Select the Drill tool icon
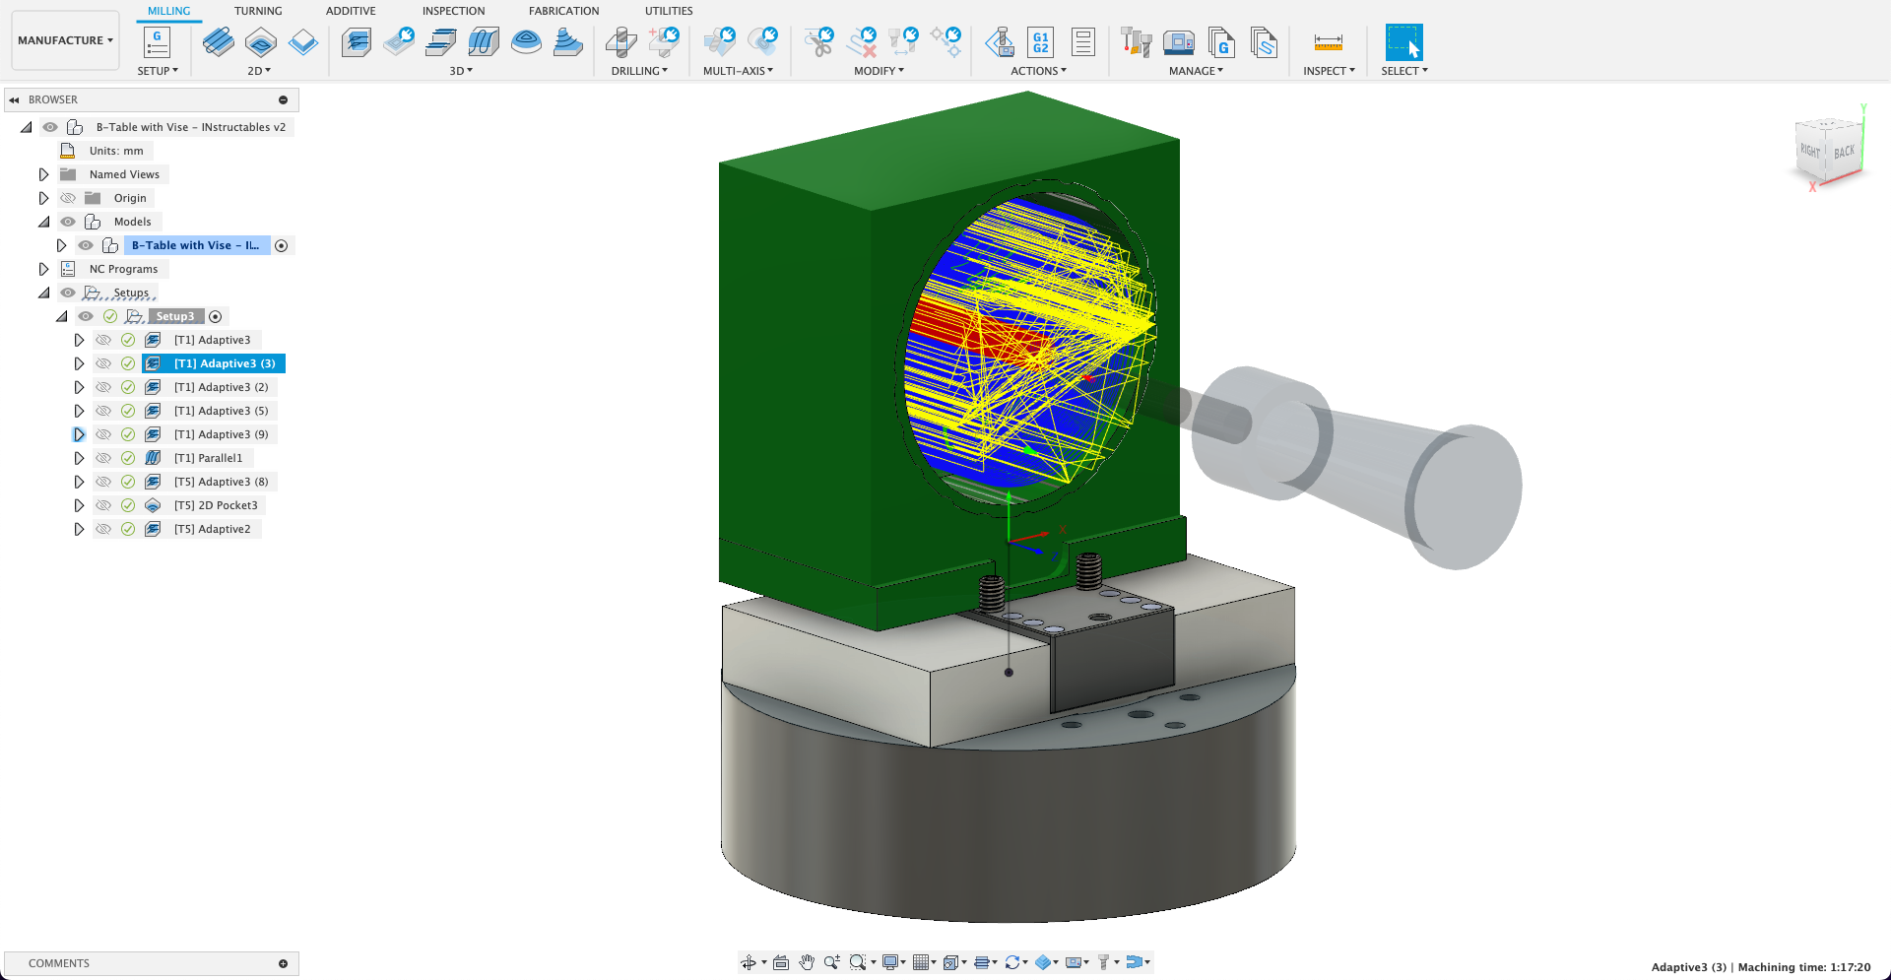Viewport: 1891px width, 980px height. click(620, 42)
